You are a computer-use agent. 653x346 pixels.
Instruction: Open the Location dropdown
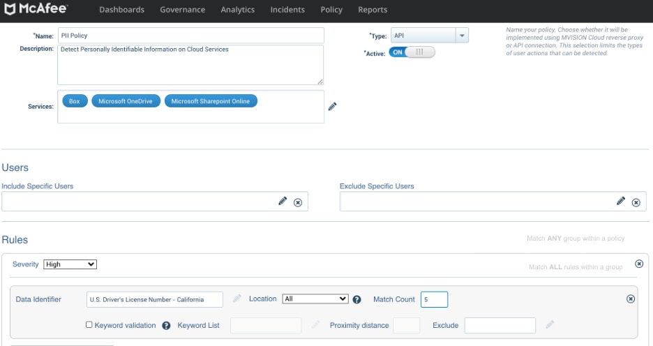tap(315, 299)
